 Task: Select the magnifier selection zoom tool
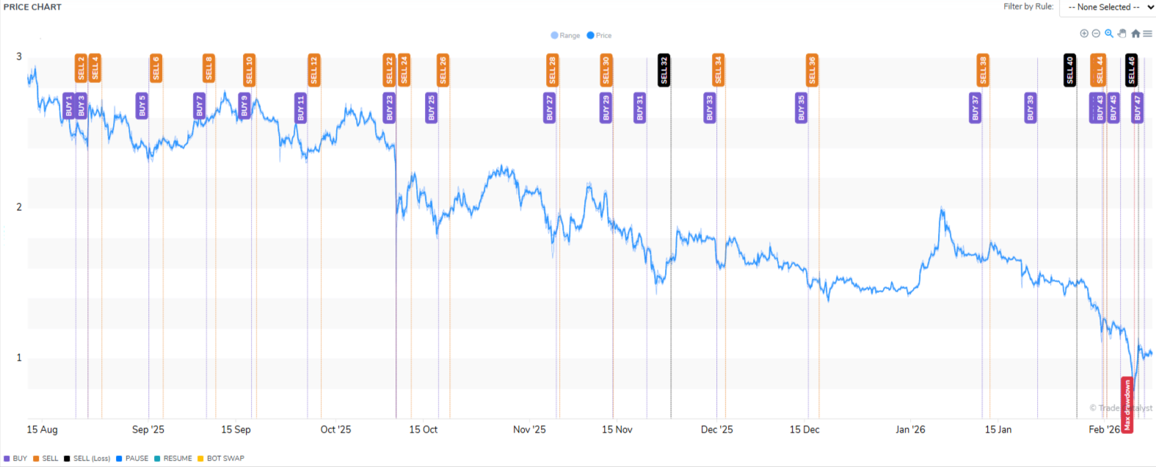coord(1109,34)
